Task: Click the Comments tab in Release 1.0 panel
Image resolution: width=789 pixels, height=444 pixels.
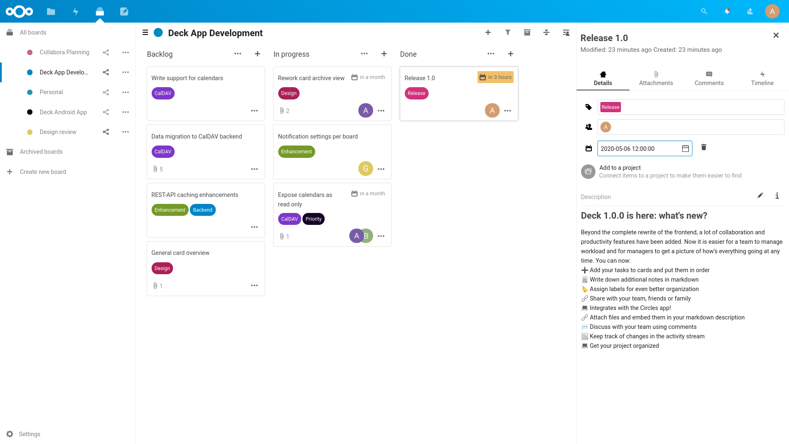Action: coord(709,78)
